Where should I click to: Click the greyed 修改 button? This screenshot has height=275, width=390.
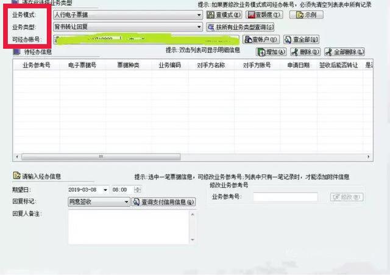tap(347, 197)
